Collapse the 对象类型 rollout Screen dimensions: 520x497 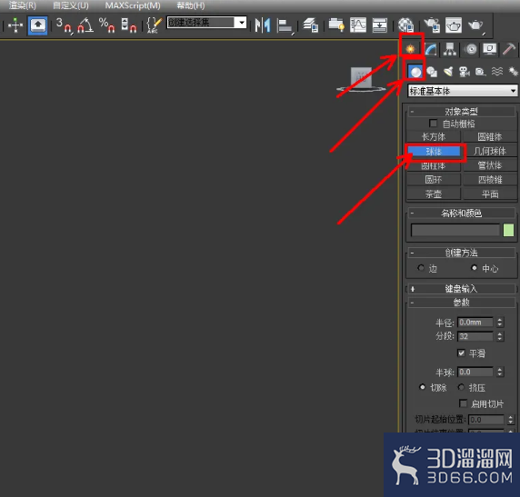click(461, 111)
